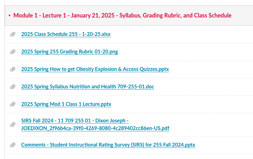Open the Syllabus Nutrition and Health 709-255-01.doc link
The image size is (253, 159).
pos(88,86)
